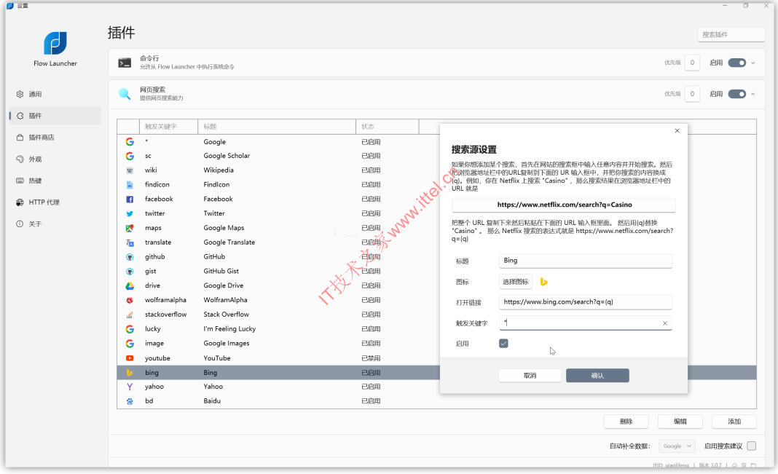Click the YouTube row icon

130,358
